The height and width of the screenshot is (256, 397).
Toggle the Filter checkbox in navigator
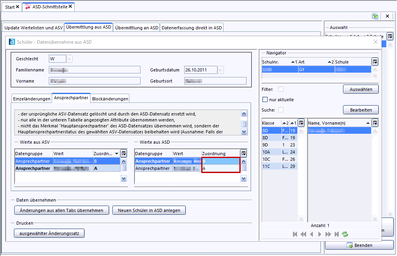[x=281, y=89]
